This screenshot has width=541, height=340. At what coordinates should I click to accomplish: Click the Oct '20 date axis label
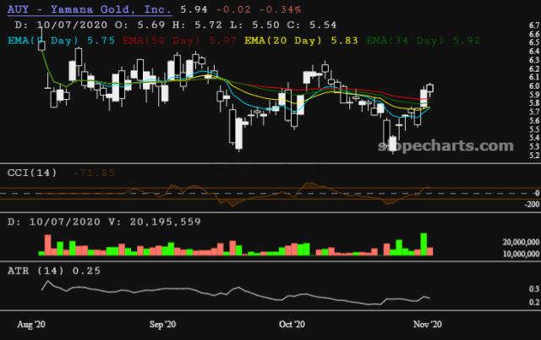click(x=292, y=325)
